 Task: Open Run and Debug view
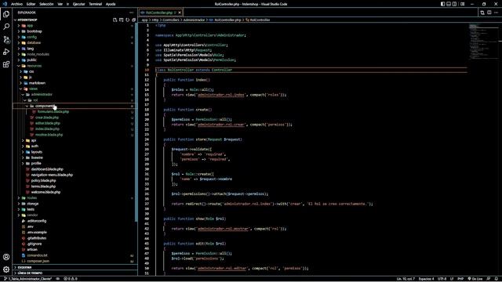point(6,52)
